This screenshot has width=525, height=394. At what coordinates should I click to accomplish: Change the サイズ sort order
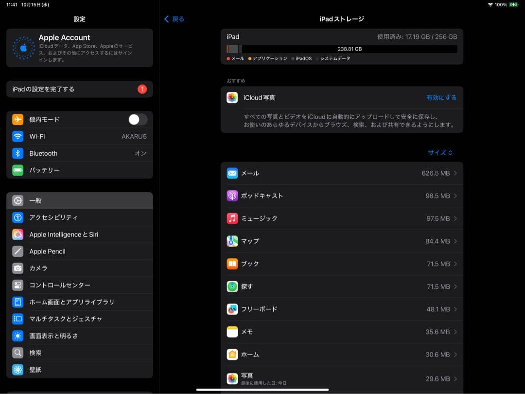click(440, 152)
